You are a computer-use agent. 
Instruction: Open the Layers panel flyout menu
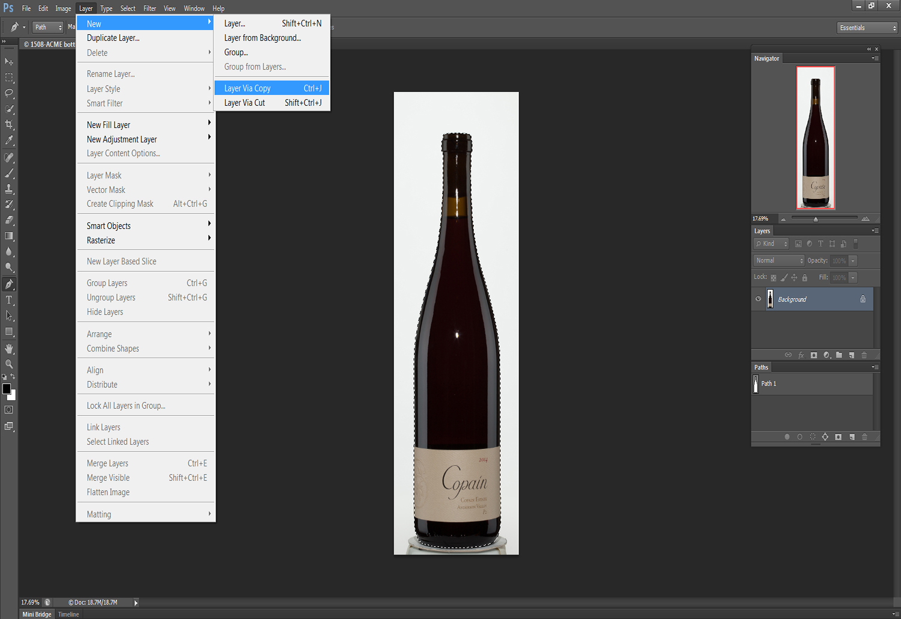point(875,231)
